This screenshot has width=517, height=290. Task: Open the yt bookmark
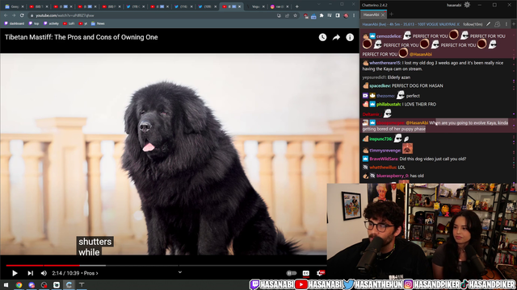coord(83,23)
